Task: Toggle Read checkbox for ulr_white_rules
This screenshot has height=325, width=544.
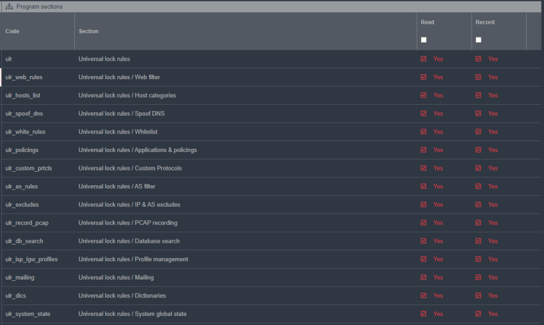Action: (424, 132)
